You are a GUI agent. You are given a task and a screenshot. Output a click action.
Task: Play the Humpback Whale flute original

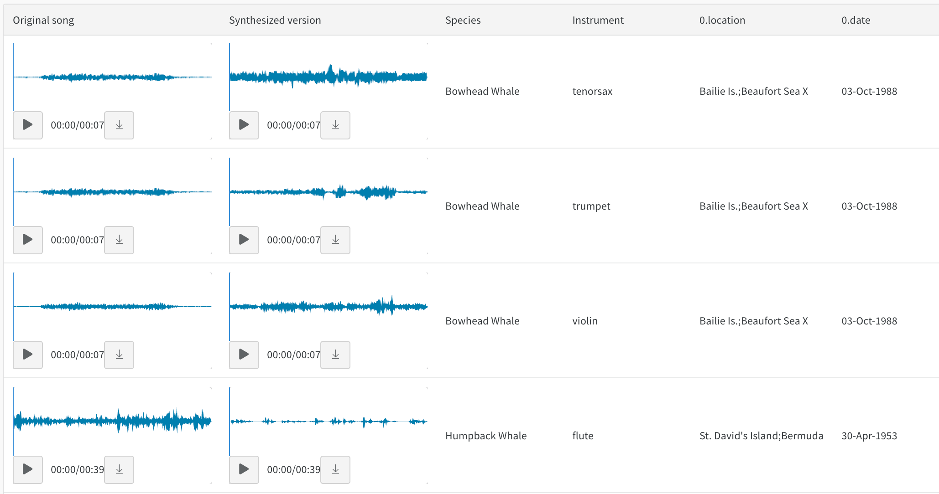point(27,470)
